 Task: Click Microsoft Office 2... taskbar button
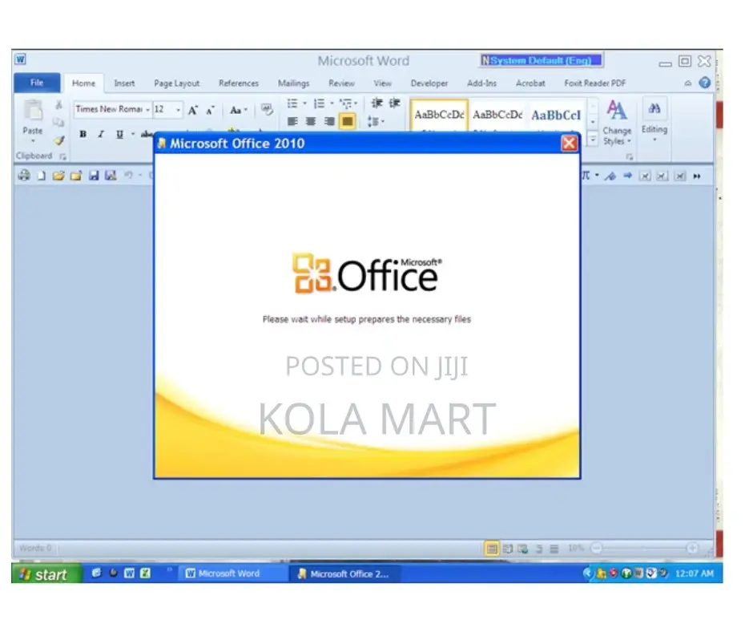344,573
